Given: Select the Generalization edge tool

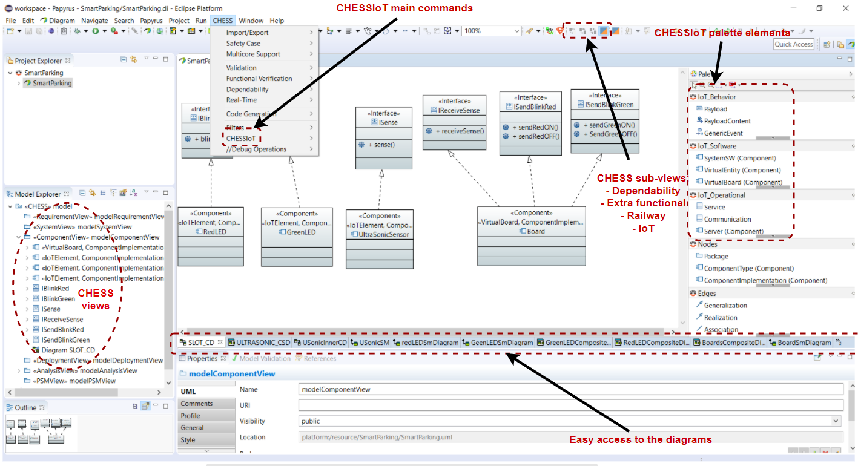Looking at the screenshot, I should coord(721,305).
